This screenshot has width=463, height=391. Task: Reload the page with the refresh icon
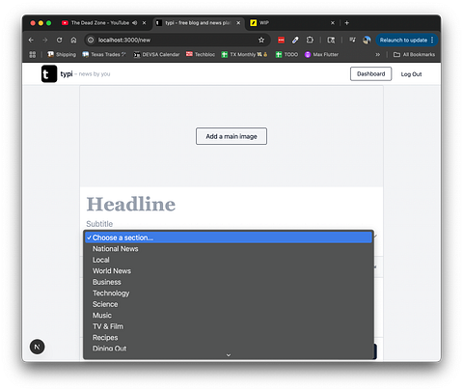click(60, 40)
